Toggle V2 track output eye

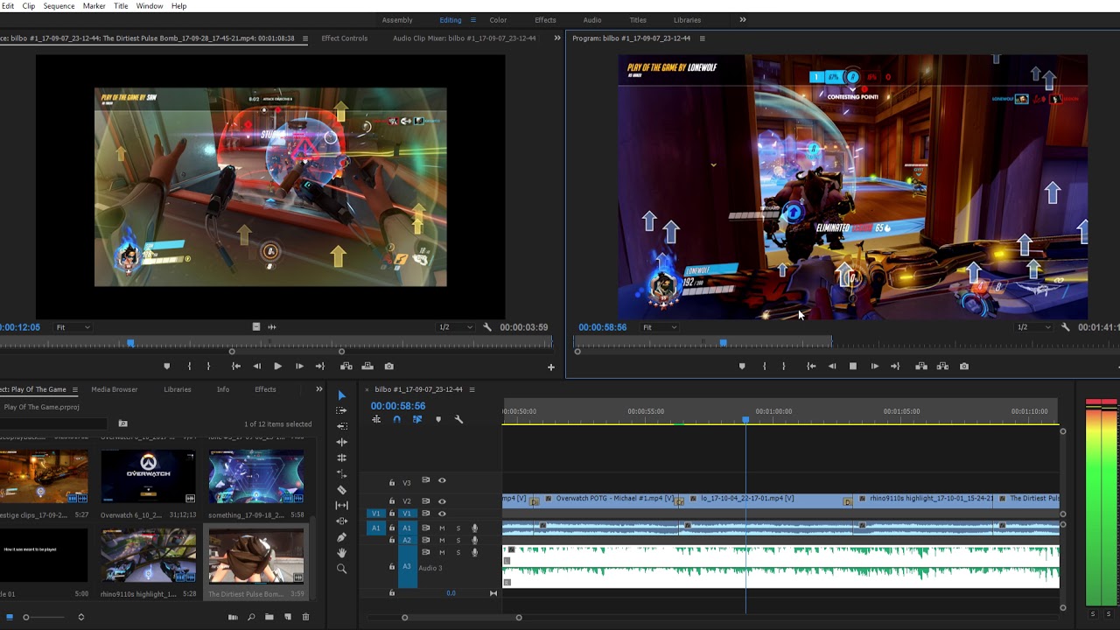(442, 501)
